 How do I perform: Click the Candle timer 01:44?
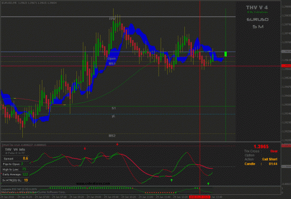(273, 164)
